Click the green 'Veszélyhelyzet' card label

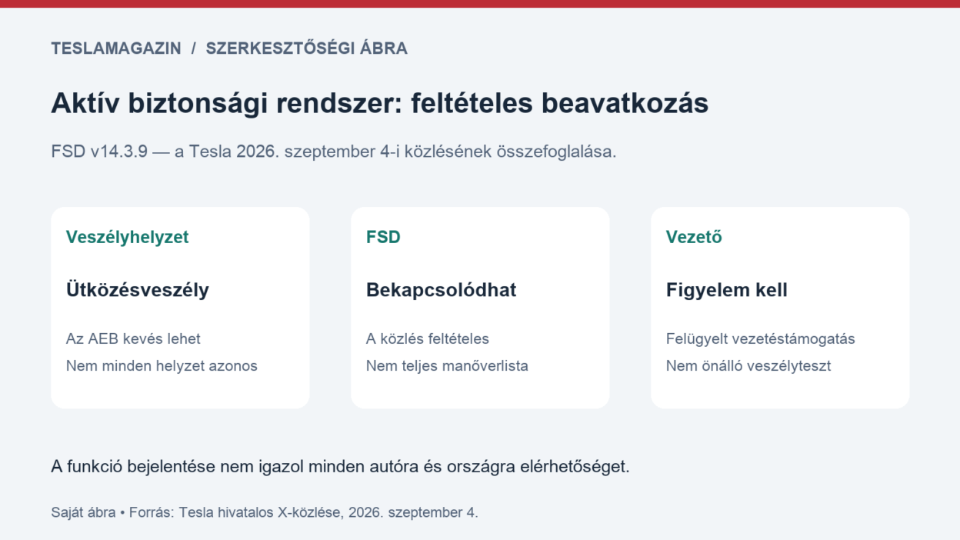(x=128, y=237)
